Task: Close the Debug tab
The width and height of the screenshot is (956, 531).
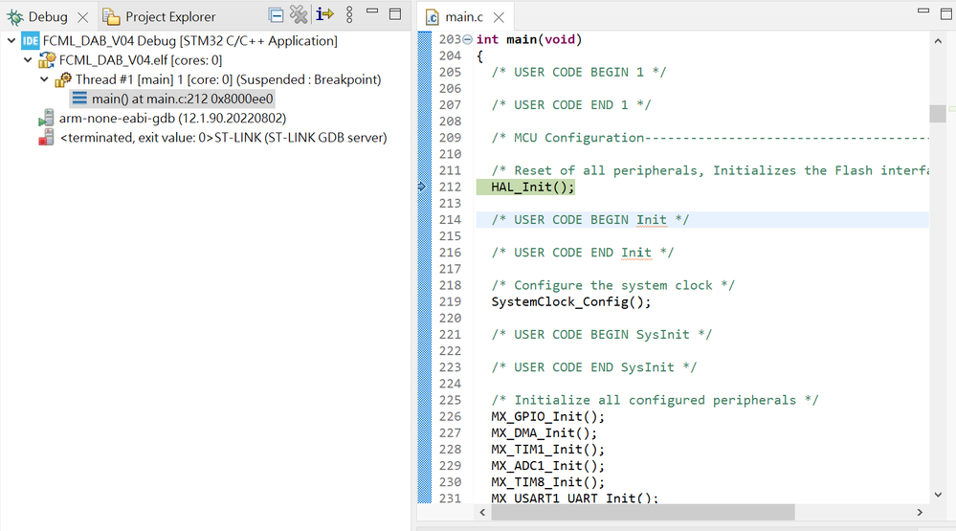Action: click(x=83, y=17)
